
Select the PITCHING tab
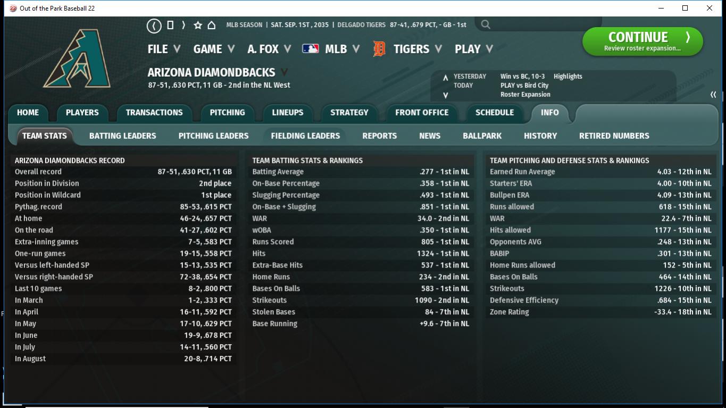coord(227,113)
